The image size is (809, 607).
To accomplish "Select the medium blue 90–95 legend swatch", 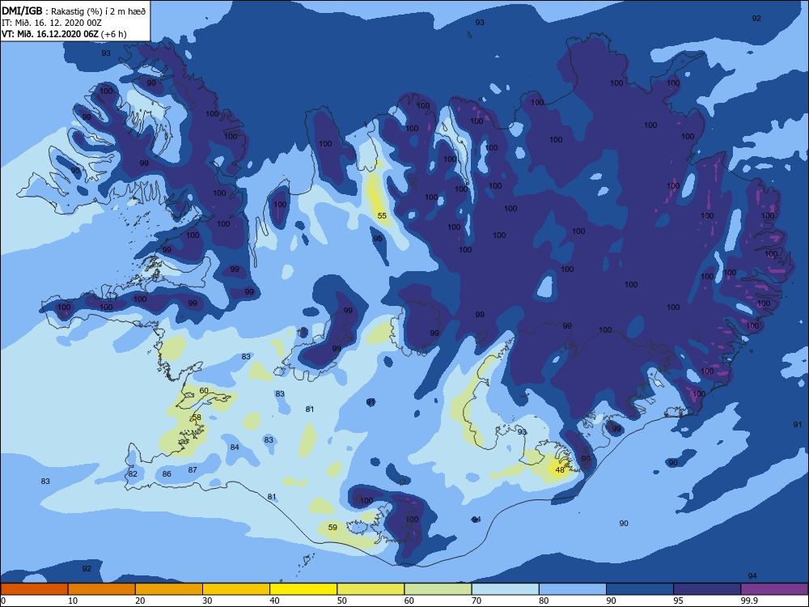I will point(640,589).
